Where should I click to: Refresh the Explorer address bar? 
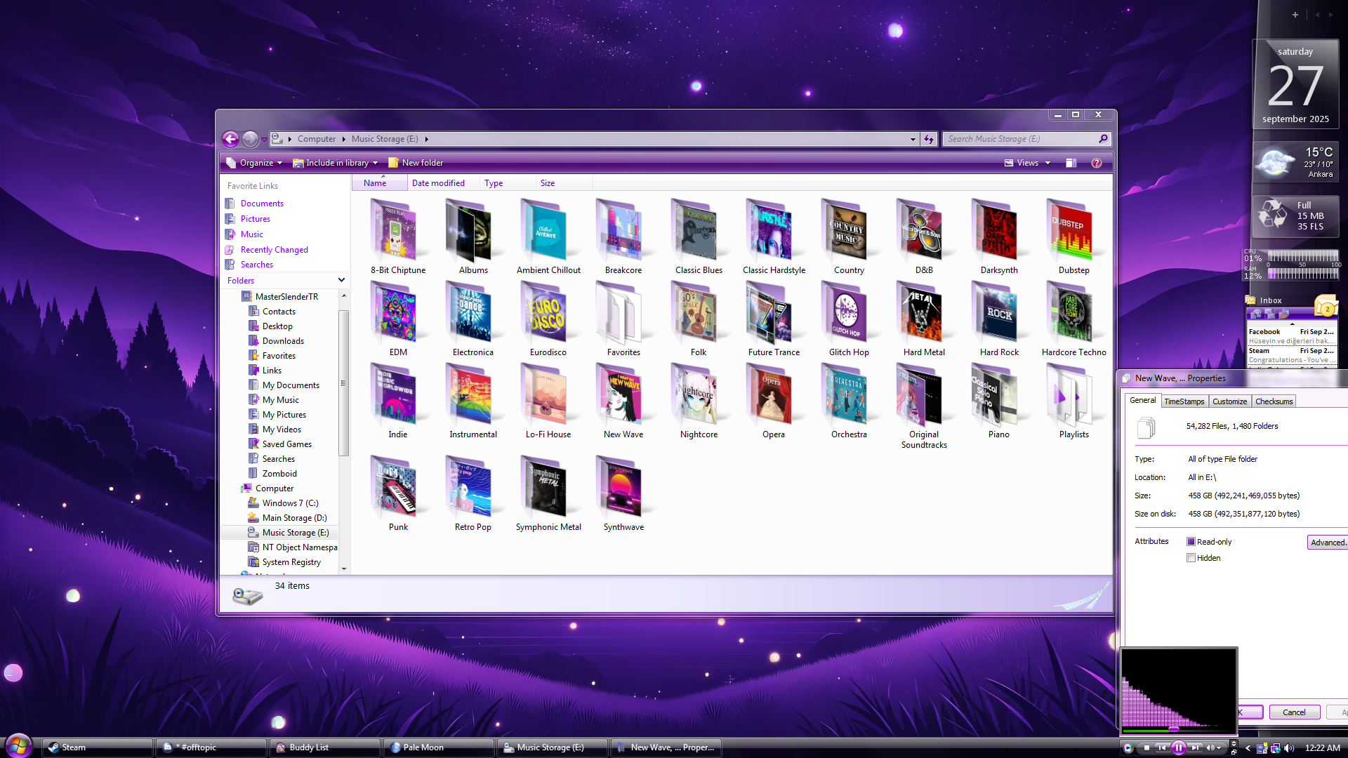pos(929,139)
